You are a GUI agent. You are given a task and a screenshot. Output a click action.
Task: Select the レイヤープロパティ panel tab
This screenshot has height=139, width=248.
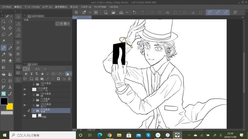point(36,16)
